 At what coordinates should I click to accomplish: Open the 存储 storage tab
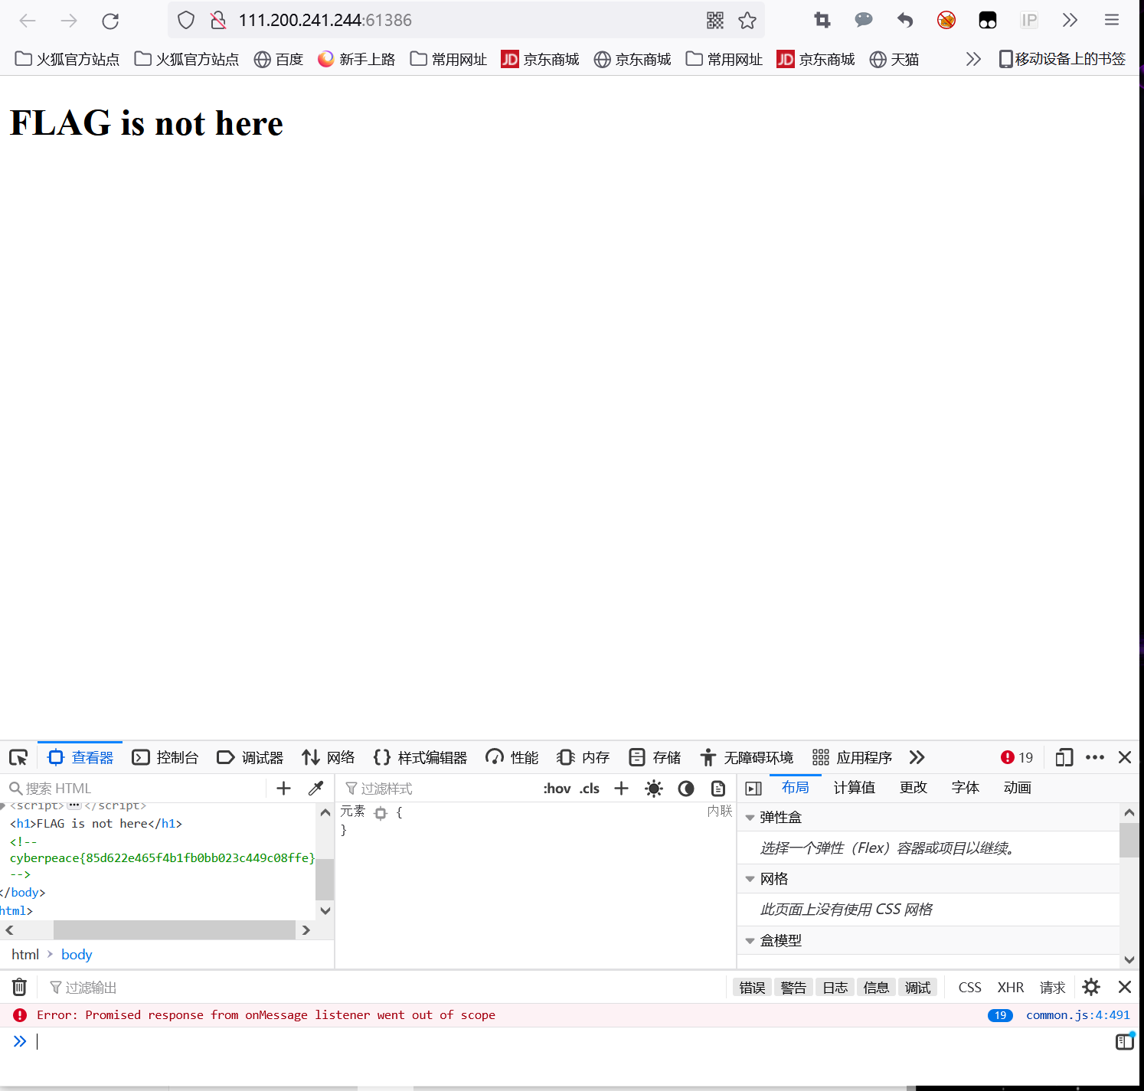coord(655,757)
